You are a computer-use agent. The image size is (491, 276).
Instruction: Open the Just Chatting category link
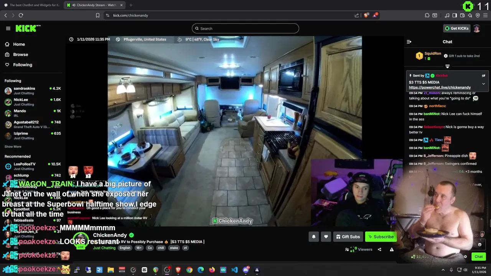104,248
